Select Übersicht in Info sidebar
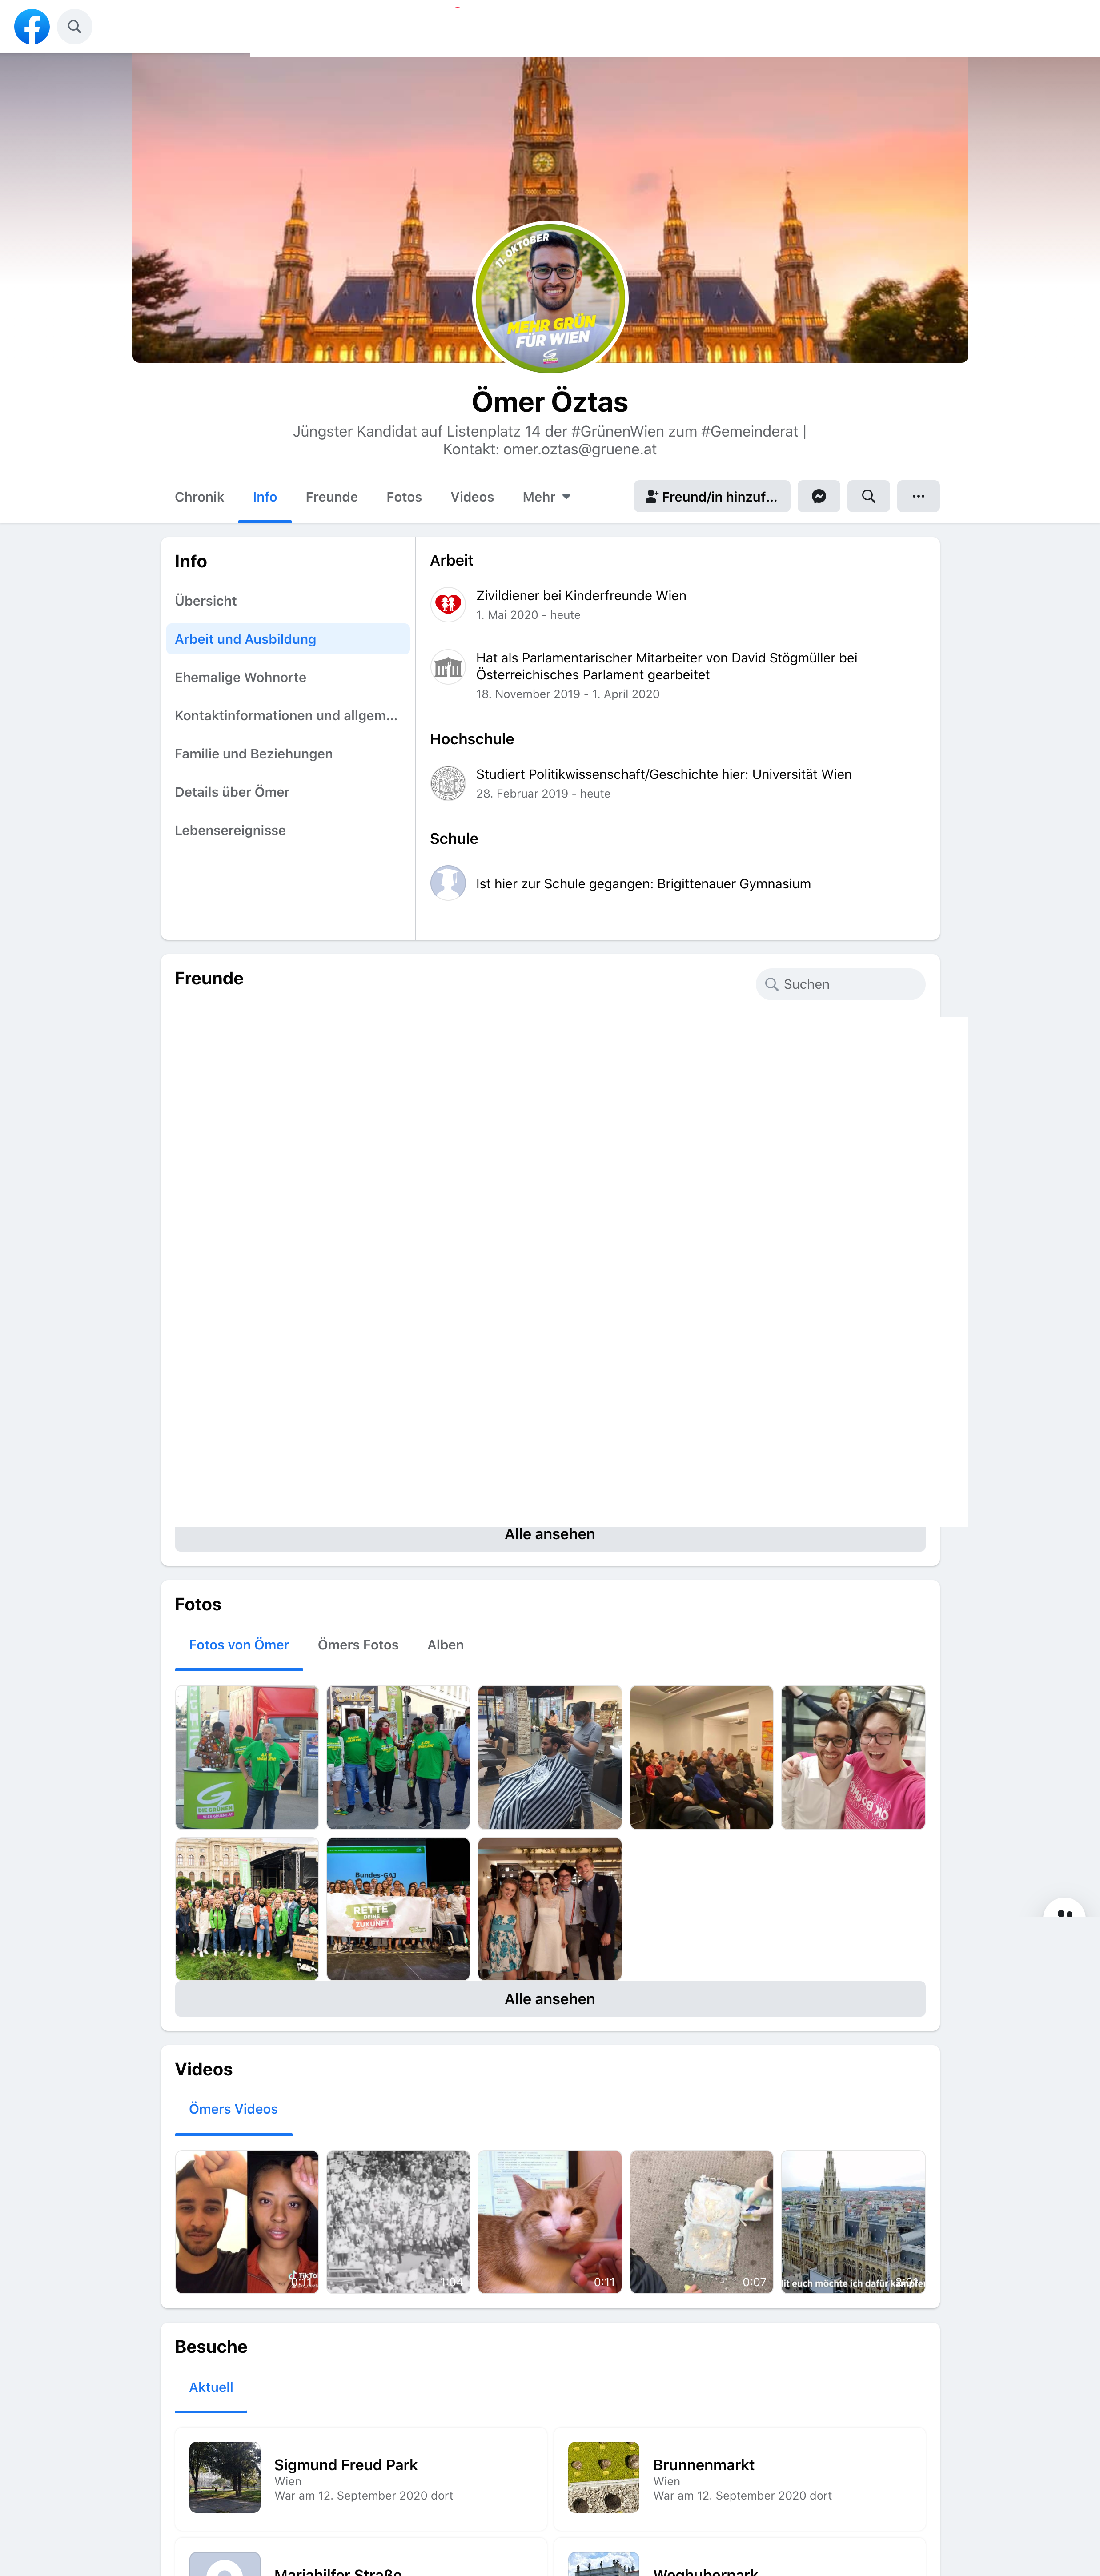The height and width of the screenshot is (2576, 1100). (x=288, y=601)
